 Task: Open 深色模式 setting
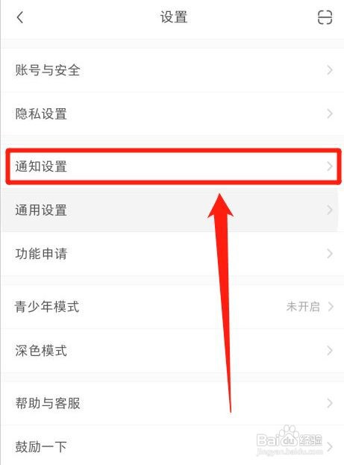click(172, 351)
